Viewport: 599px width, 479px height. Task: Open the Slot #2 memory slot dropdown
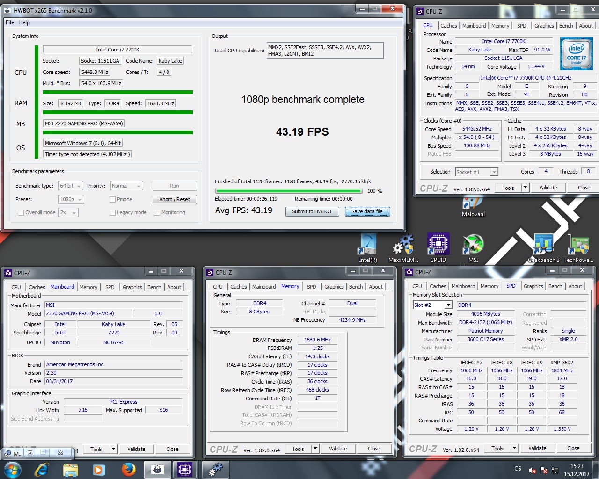pyautogui.click(x=432, y=305)
